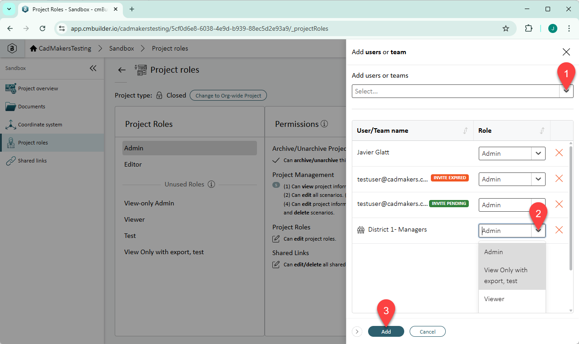
Task: Click the INVITE EXPIRED badge
Action: (x=450, y=178)
